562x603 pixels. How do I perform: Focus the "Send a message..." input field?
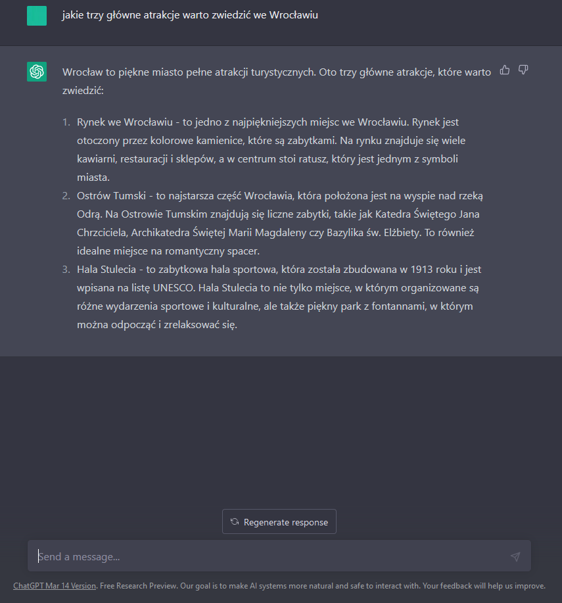[269, 556]
